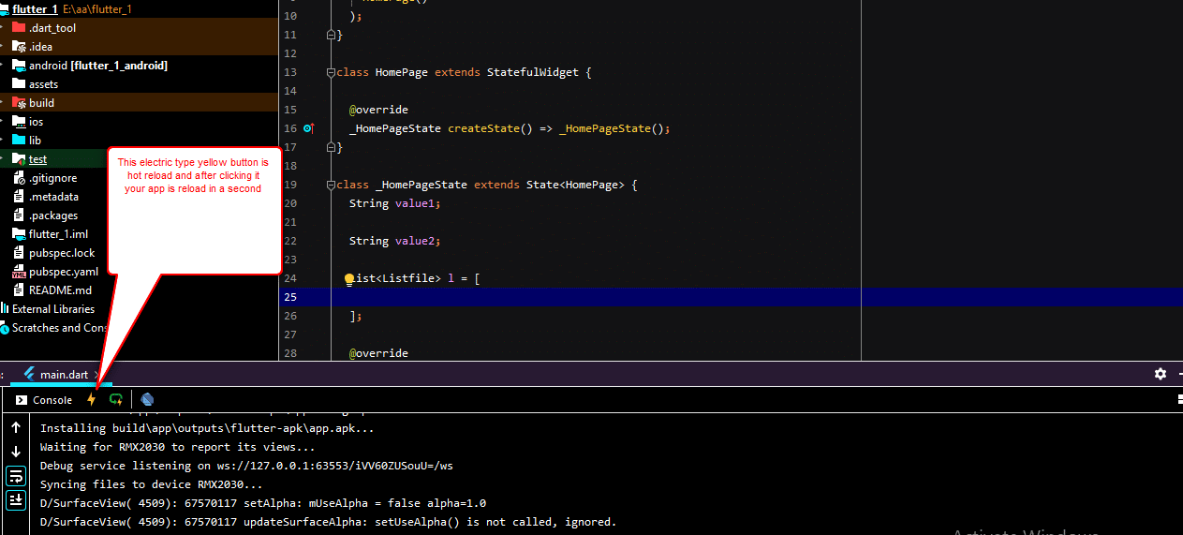Click the up arrow in console gutter
1183x535 pixels.
point(16,427)
